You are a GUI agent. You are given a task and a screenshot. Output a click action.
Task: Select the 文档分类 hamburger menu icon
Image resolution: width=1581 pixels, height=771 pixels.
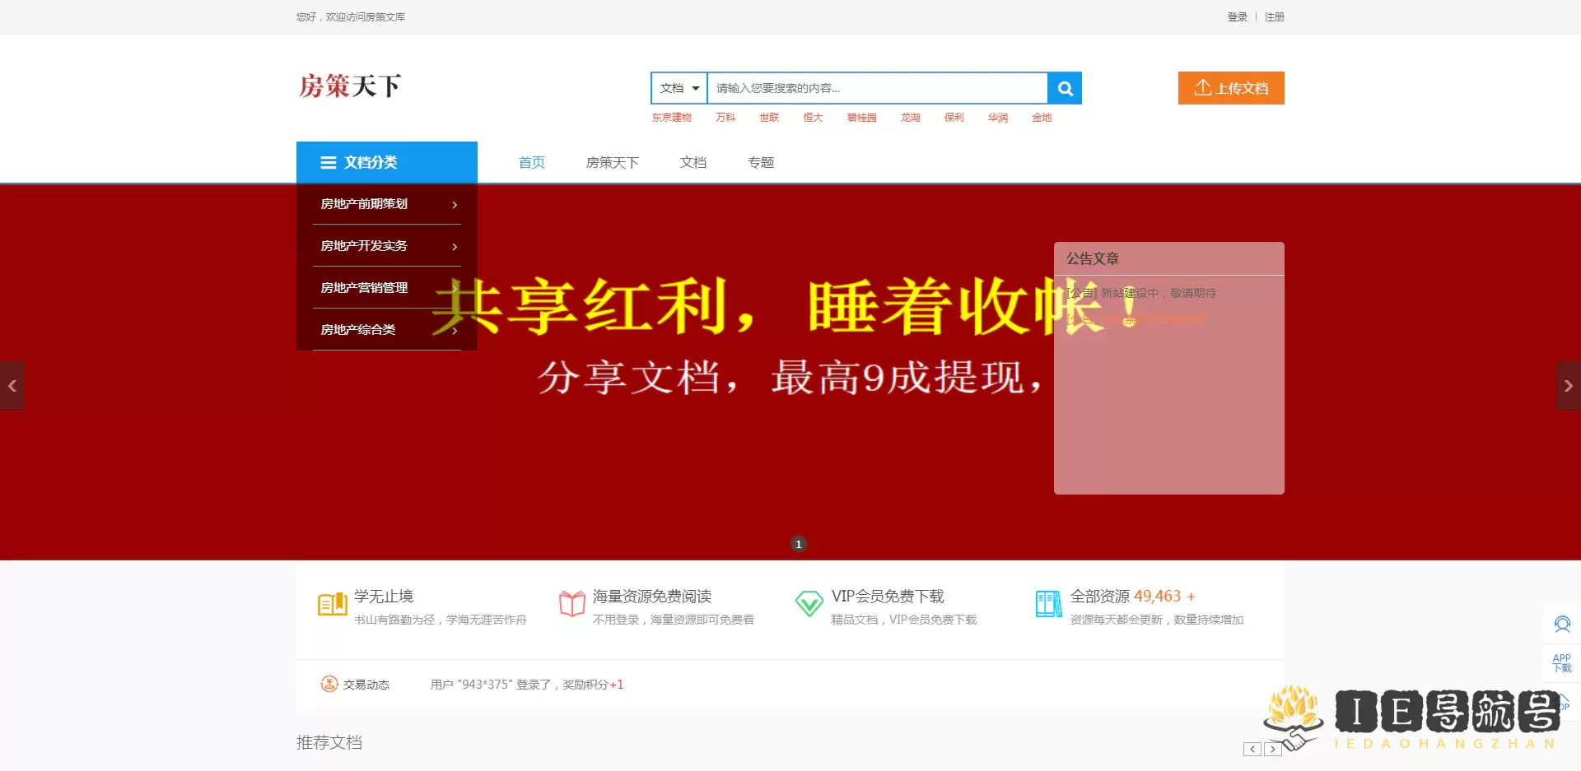pos(329,162)
